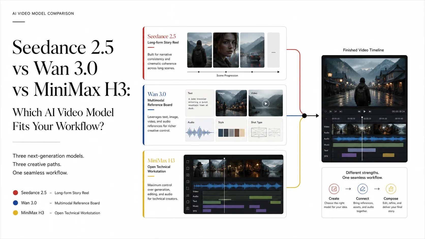Play the clip in Wan 3.0 Video tile
Image resolution: width=425 pixels, height=239 pixels.
(266, 103)
